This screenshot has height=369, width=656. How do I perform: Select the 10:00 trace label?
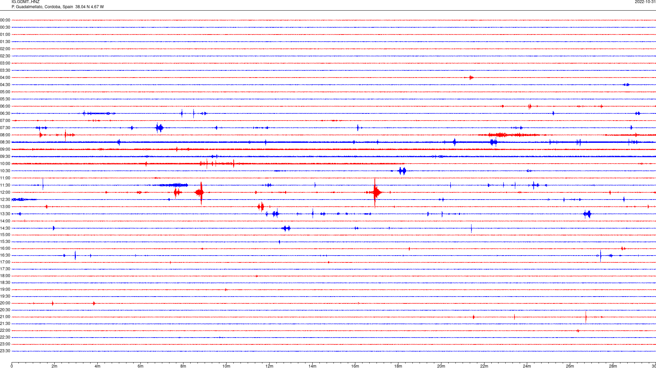pos(5,164)
